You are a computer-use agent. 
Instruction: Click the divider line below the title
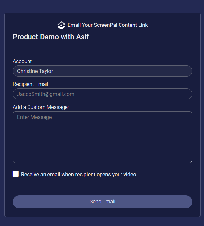tap(102, 49)
